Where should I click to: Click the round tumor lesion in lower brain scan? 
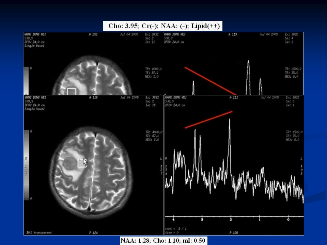click(70, 164)
